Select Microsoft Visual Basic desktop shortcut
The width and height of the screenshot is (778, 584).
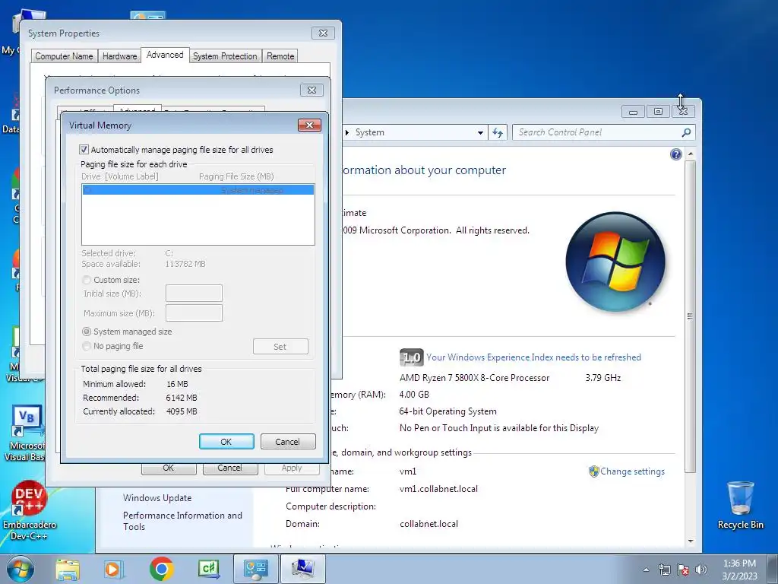25,433
